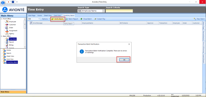Click the red record icon in quick access bar

[8, 2]
